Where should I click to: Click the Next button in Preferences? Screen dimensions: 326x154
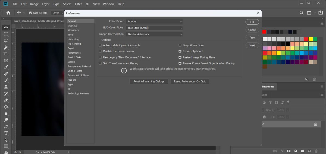coord(252,45)
